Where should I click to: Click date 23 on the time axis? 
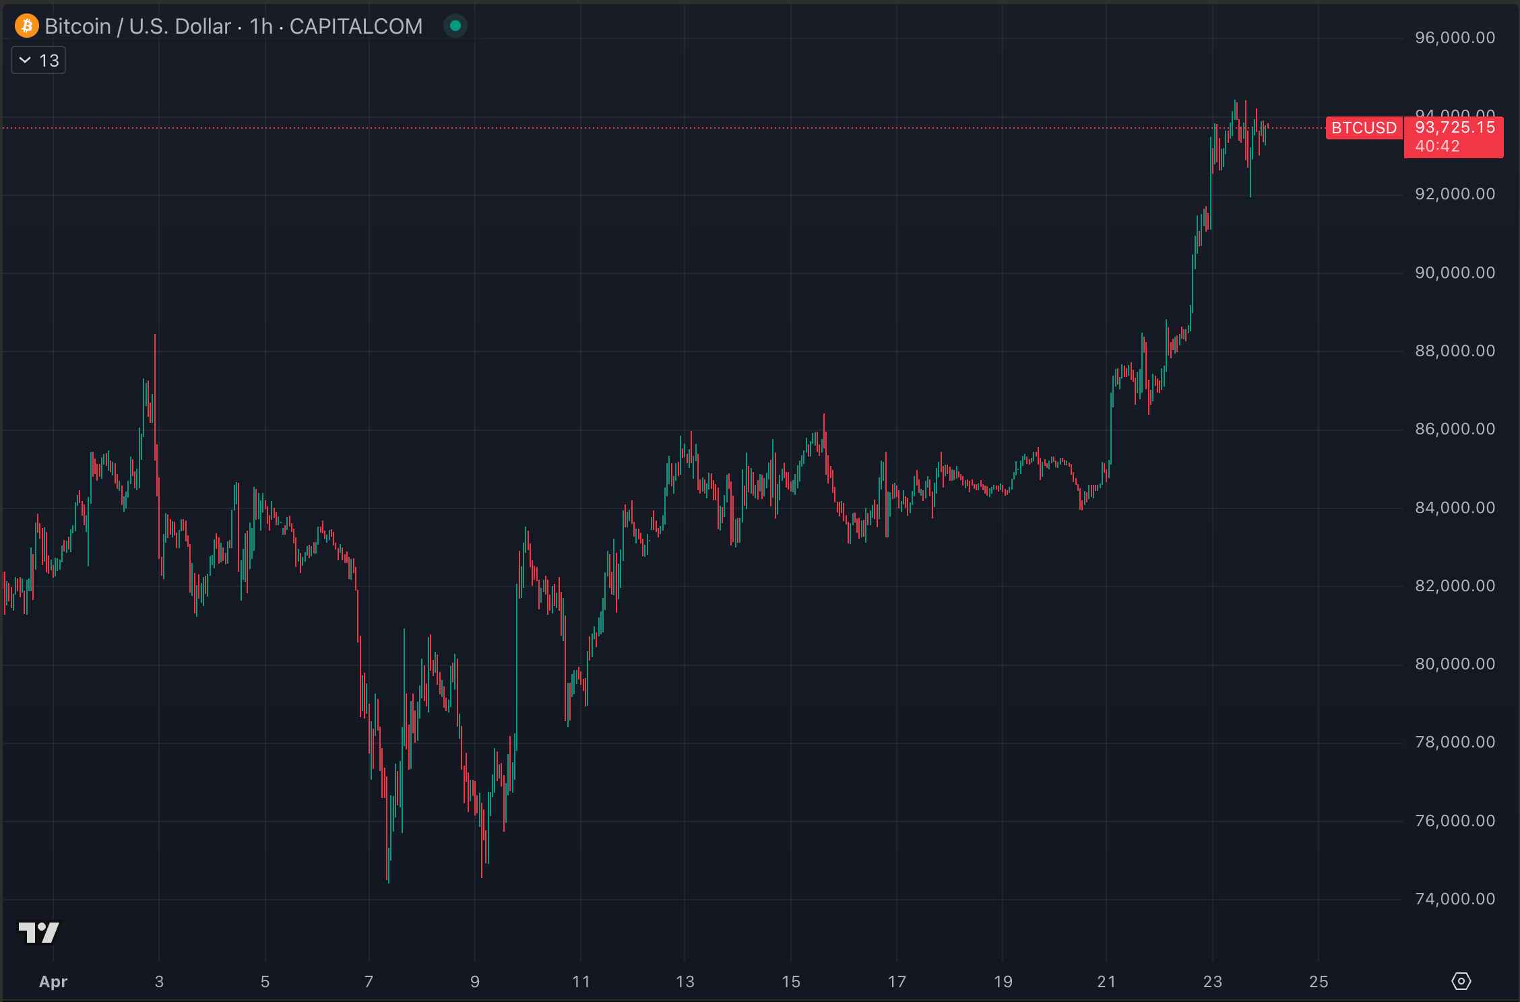1212,982
